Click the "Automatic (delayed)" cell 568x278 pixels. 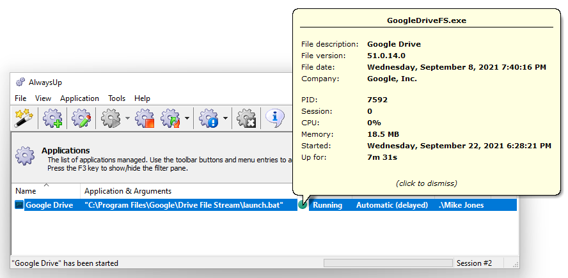[x=392, y=205]
